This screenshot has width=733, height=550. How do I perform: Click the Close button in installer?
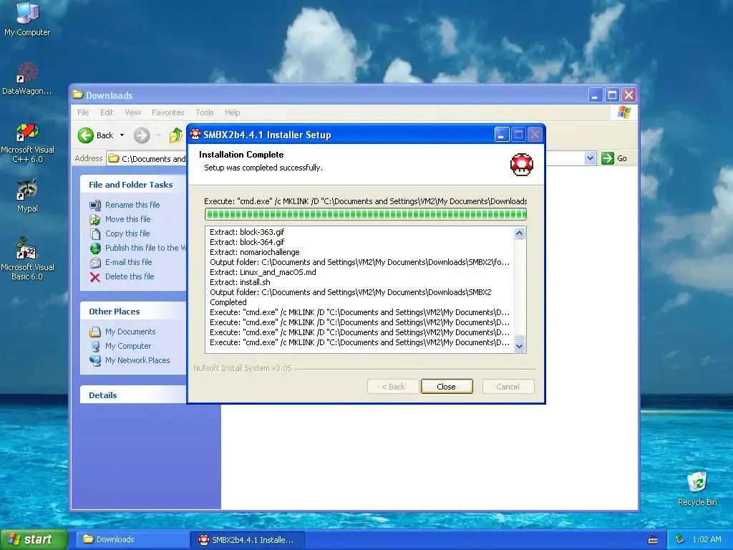tap(447, 387)
